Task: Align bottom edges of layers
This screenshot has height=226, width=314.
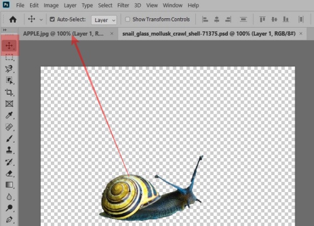Action: pos(286,19)
